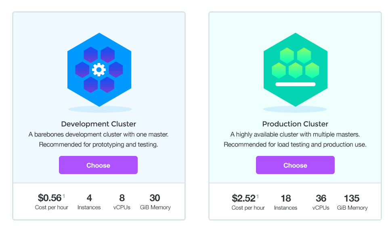Click the white gear in Development icon

[x=99, y=69]
